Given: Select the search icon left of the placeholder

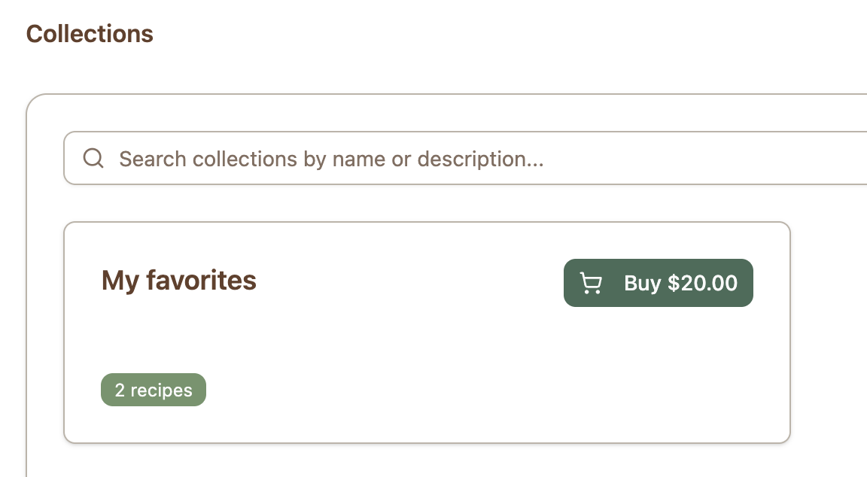Looking at the screenshot, I should click(x=93, y=159).
